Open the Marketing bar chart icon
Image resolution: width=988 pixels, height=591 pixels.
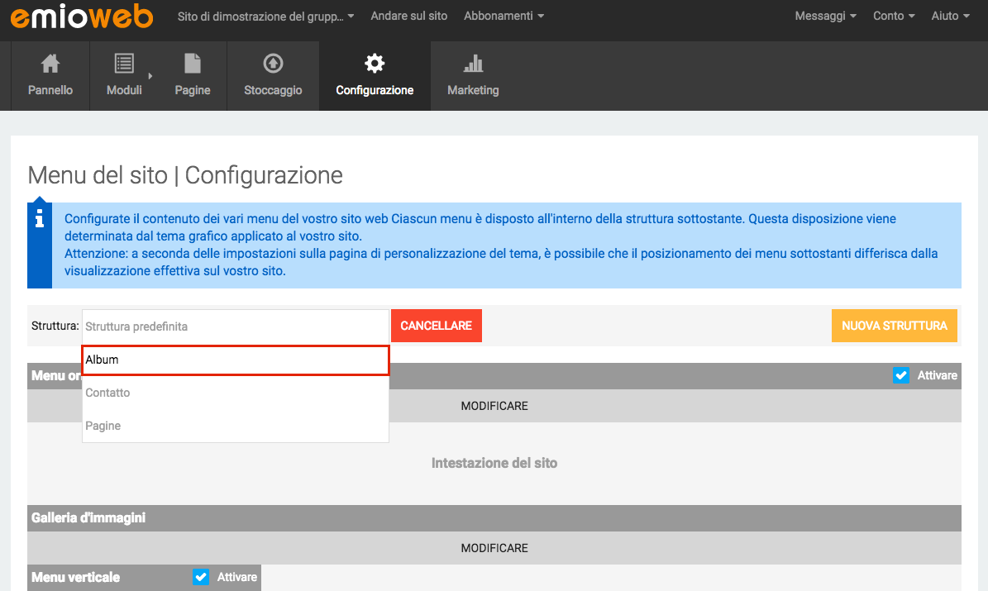click(x=473, y=64)
